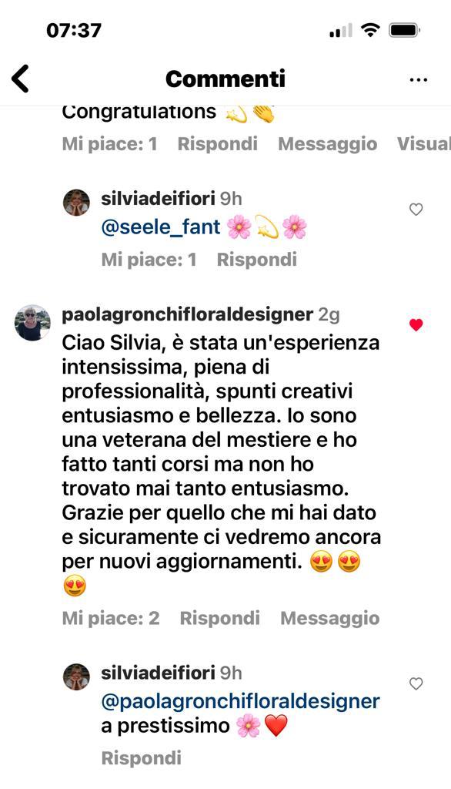Open the @seele_fant mention link
The image size is (451, 789).
[161, 227]
